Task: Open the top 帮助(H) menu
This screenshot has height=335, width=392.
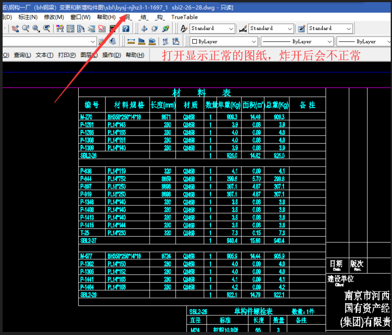Action: [106, 17]
